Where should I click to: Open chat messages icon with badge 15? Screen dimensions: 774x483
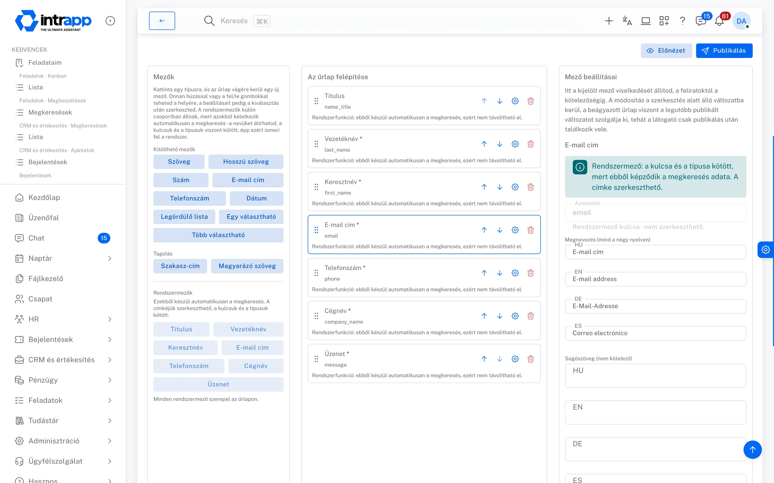pos(701,21)
